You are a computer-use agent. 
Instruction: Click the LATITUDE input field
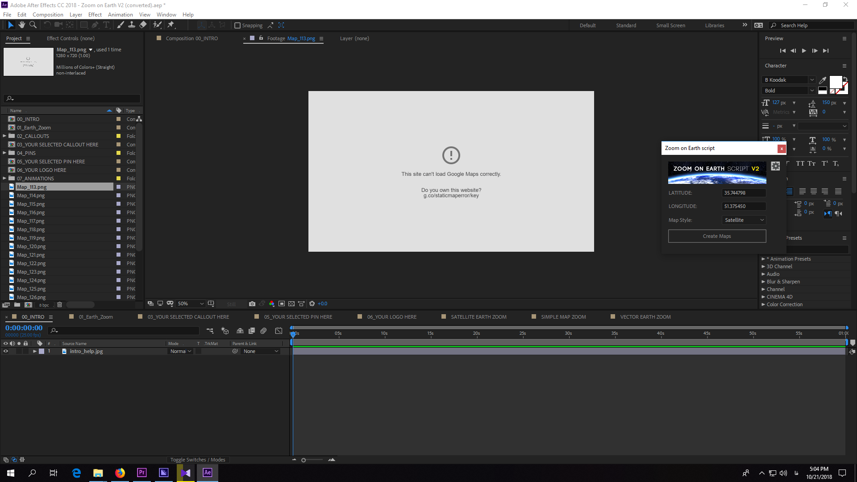click(744, 193)
